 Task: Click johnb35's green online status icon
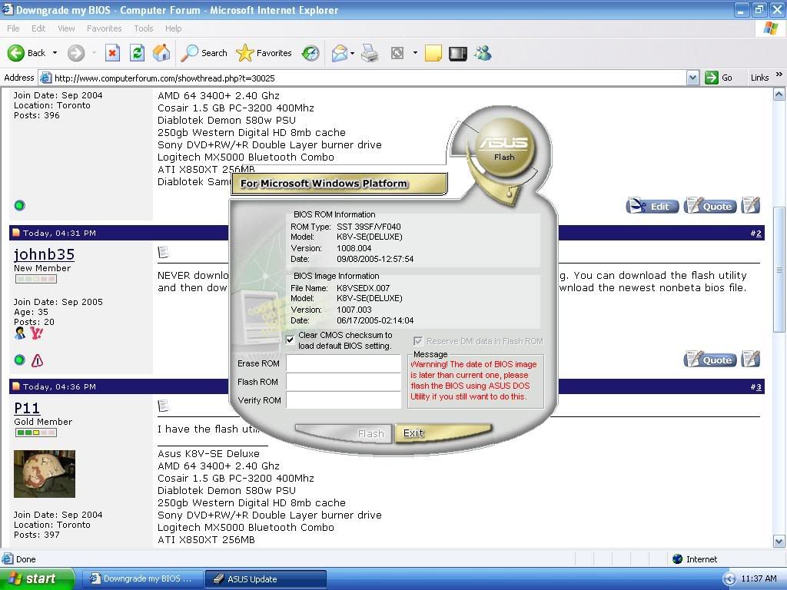point(19,360)
